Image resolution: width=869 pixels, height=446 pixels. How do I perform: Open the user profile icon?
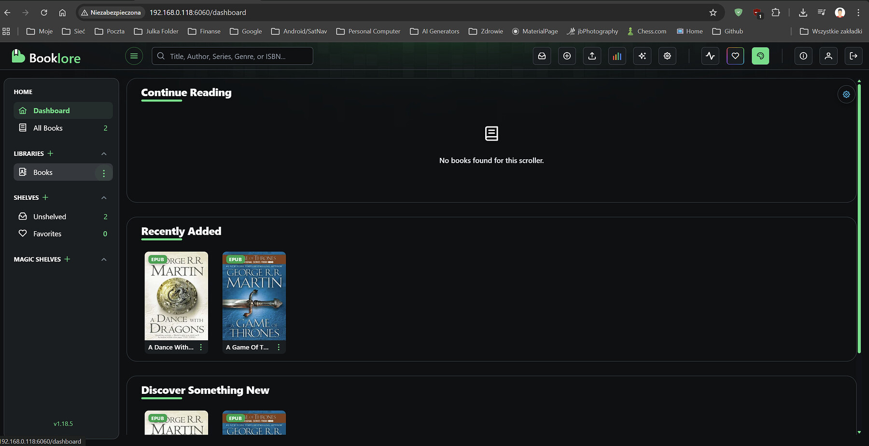click(828, 56)
